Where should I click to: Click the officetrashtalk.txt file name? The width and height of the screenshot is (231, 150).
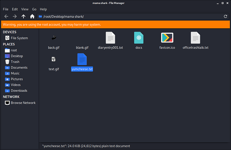(195, 48)
